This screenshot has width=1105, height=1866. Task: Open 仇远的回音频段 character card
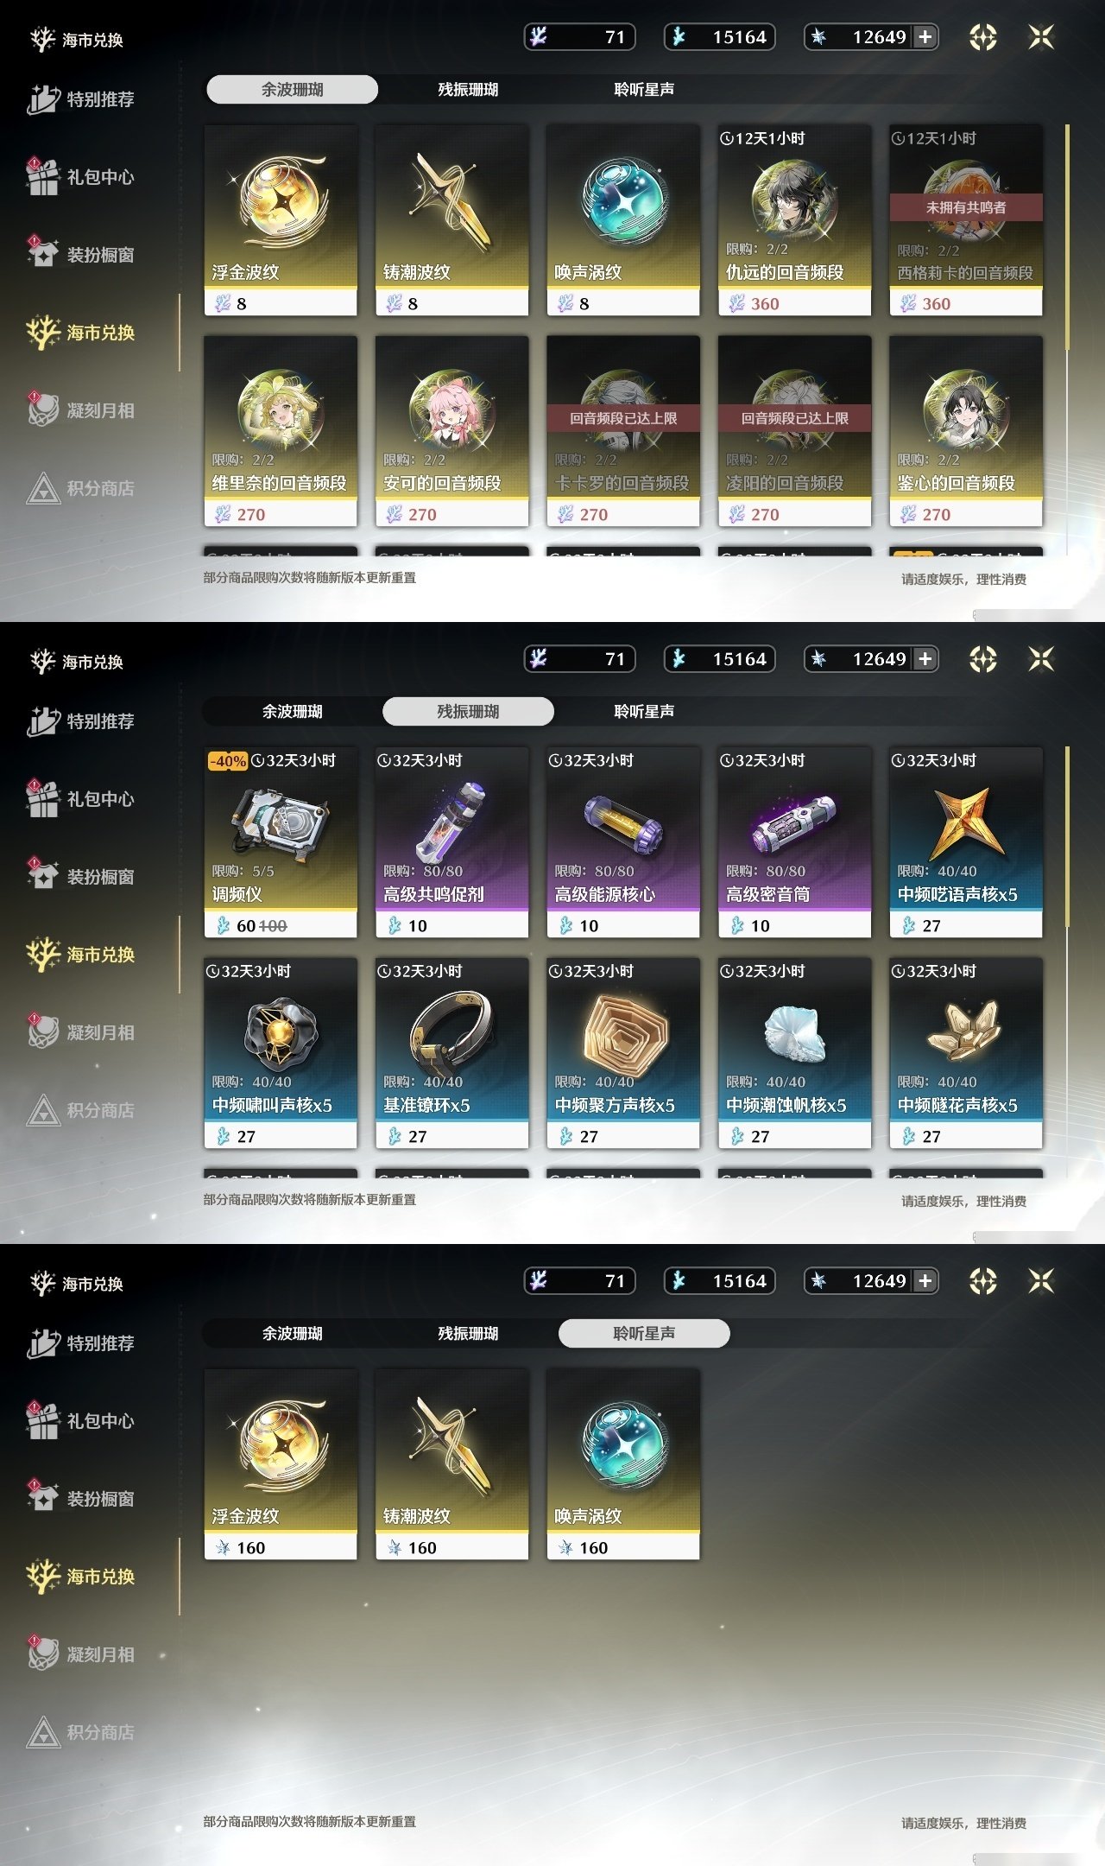tap(794, 220)
